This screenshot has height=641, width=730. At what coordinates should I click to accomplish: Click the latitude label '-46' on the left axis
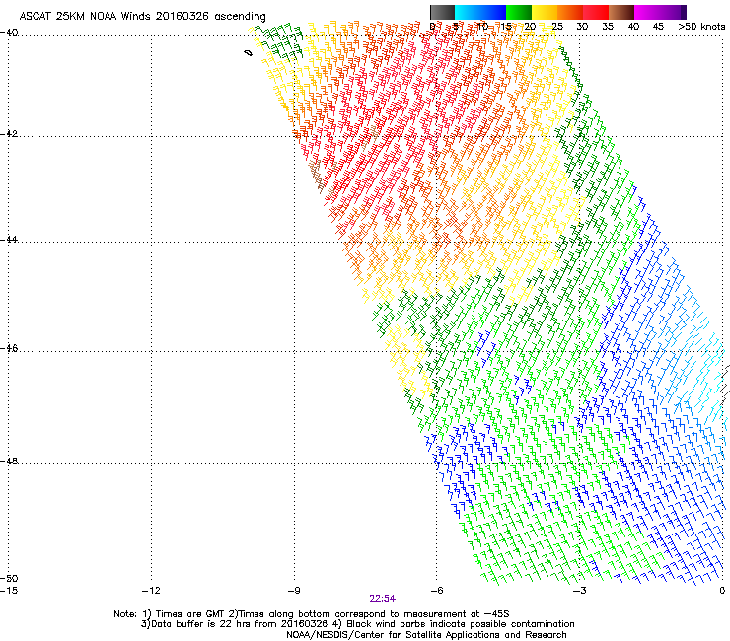(x=9, y=348)
